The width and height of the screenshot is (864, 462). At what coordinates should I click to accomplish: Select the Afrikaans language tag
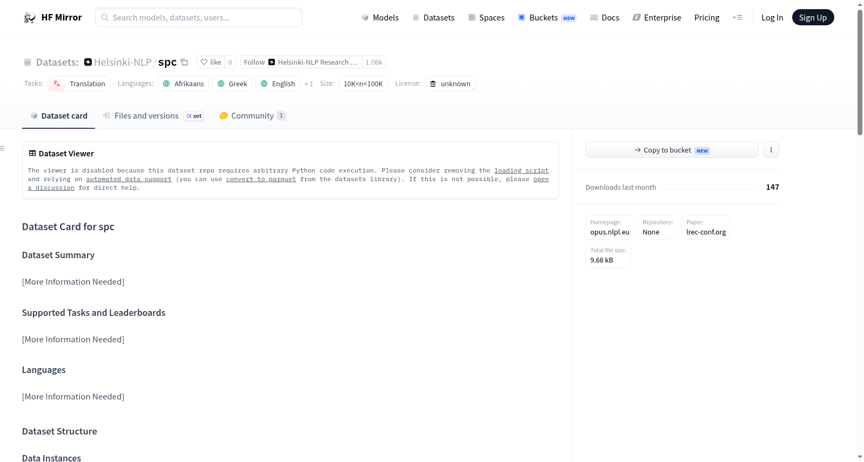click(x=183, y=84)
